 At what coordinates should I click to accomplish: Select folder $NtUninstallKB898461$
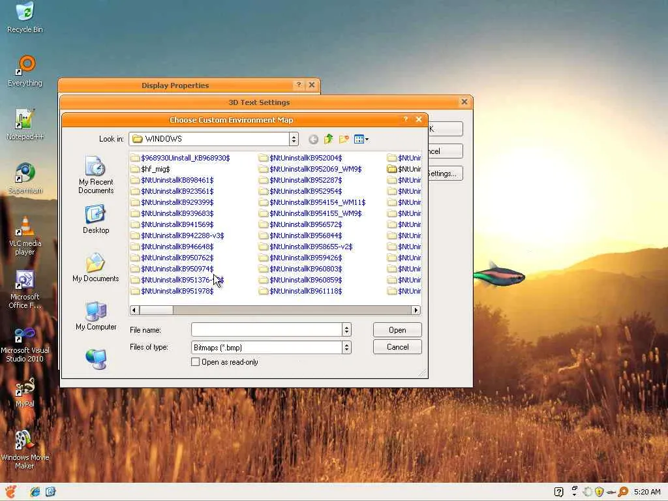(172, 180)
